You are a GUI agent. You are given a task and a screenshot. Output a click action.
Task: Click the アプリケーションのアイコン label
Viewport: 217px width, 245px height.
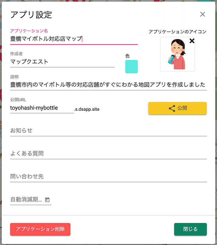[178, 32]
